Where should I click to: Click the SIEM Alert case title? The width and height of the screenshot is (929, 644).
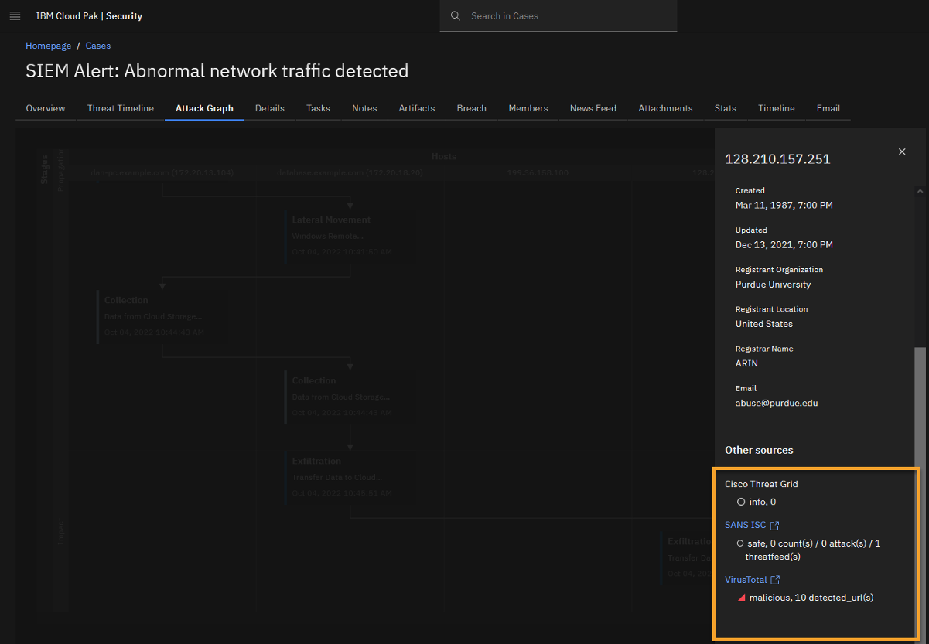coord(217,71)
